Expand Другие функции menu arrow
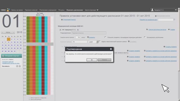Viewport: 180px width, 101px height. point(98,10)
